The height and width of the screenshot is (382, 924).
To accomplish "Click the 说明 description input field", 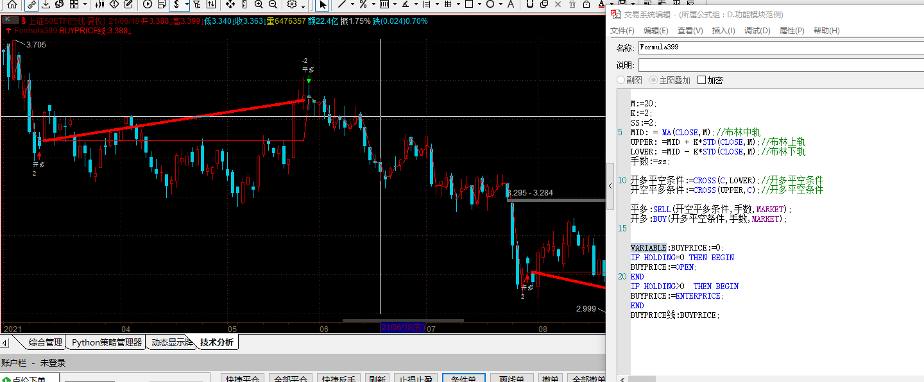I will click(781, 65).
